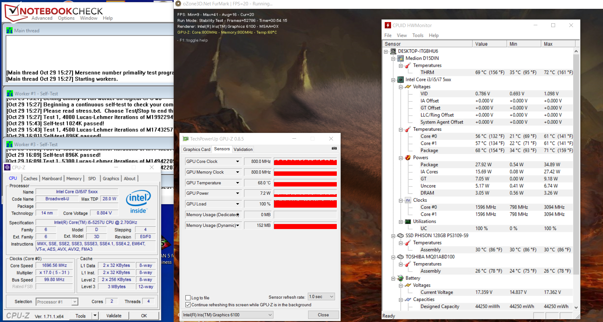Click the thermometer icon for THRM Temperatures

click(408, 66)
